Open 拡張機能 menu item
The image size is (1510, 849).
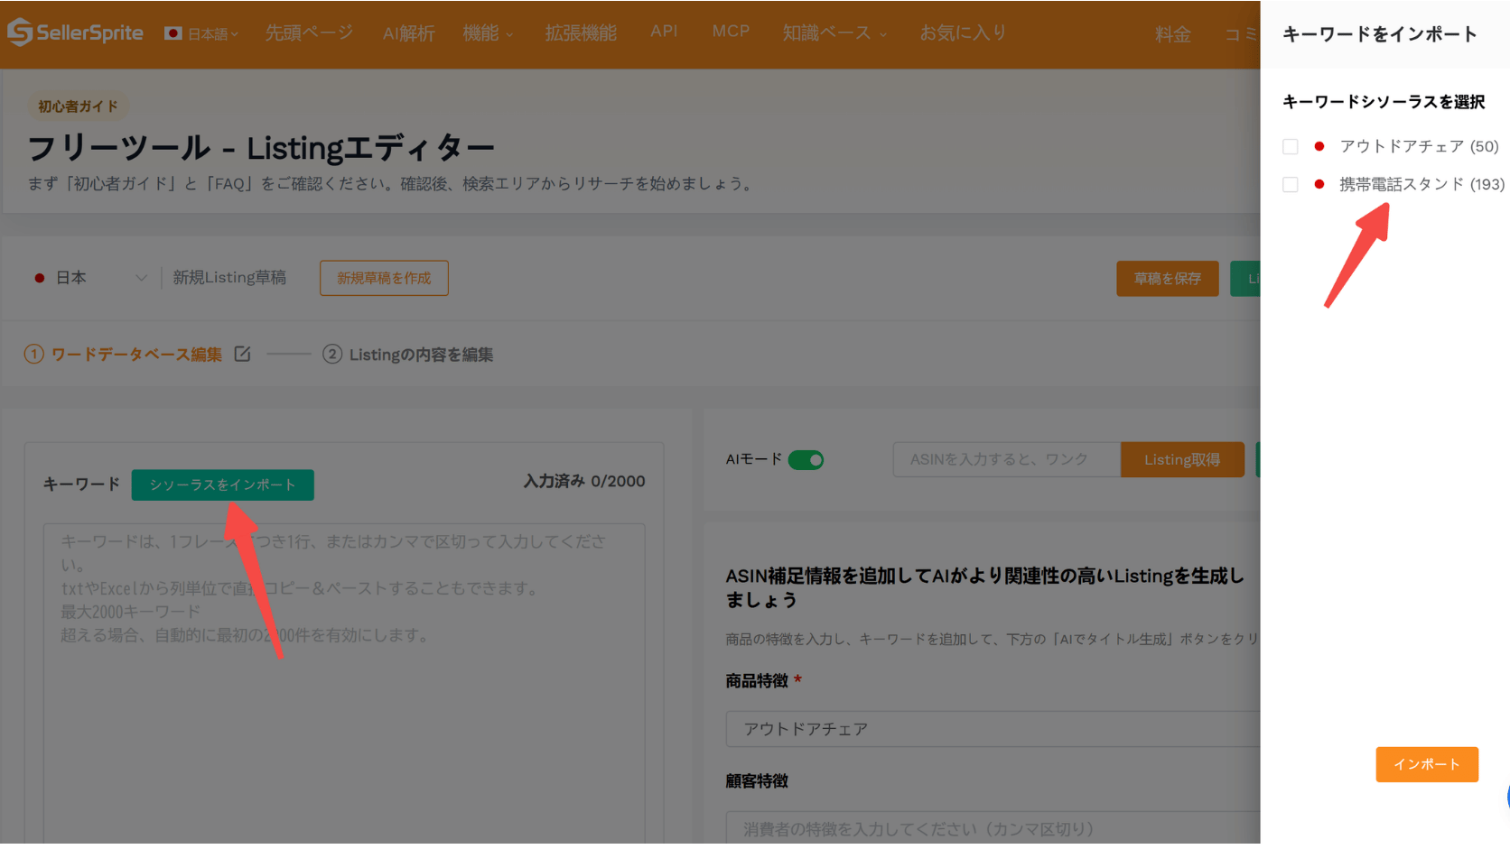[581, 33]
